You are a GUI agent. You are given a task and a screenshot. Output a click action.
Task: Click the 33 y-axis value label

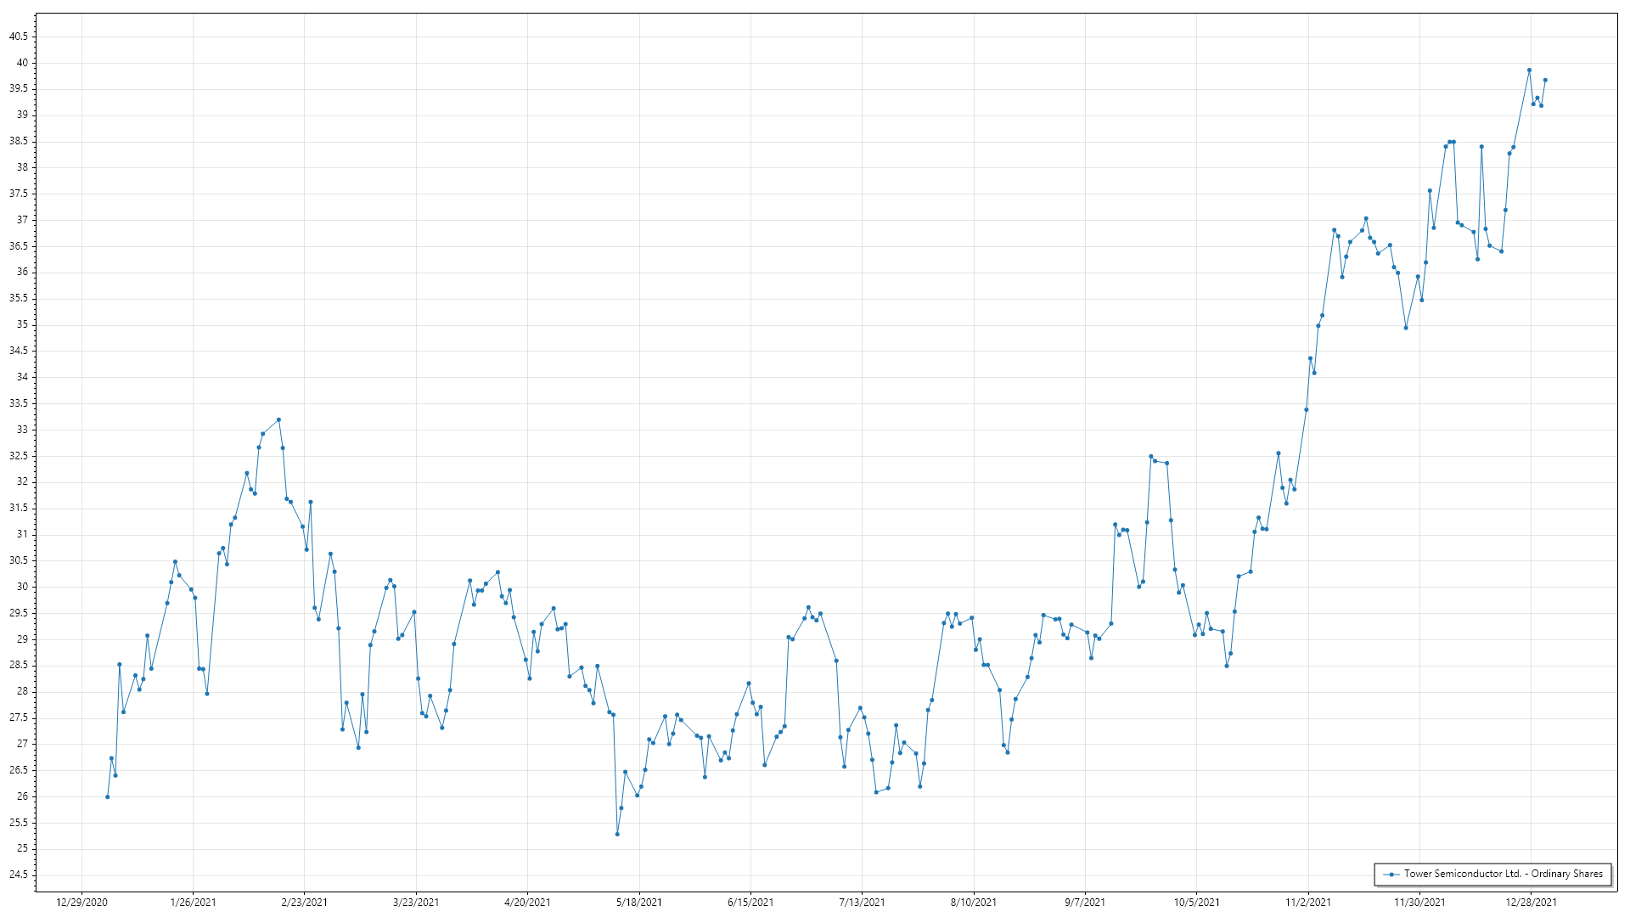22,430
